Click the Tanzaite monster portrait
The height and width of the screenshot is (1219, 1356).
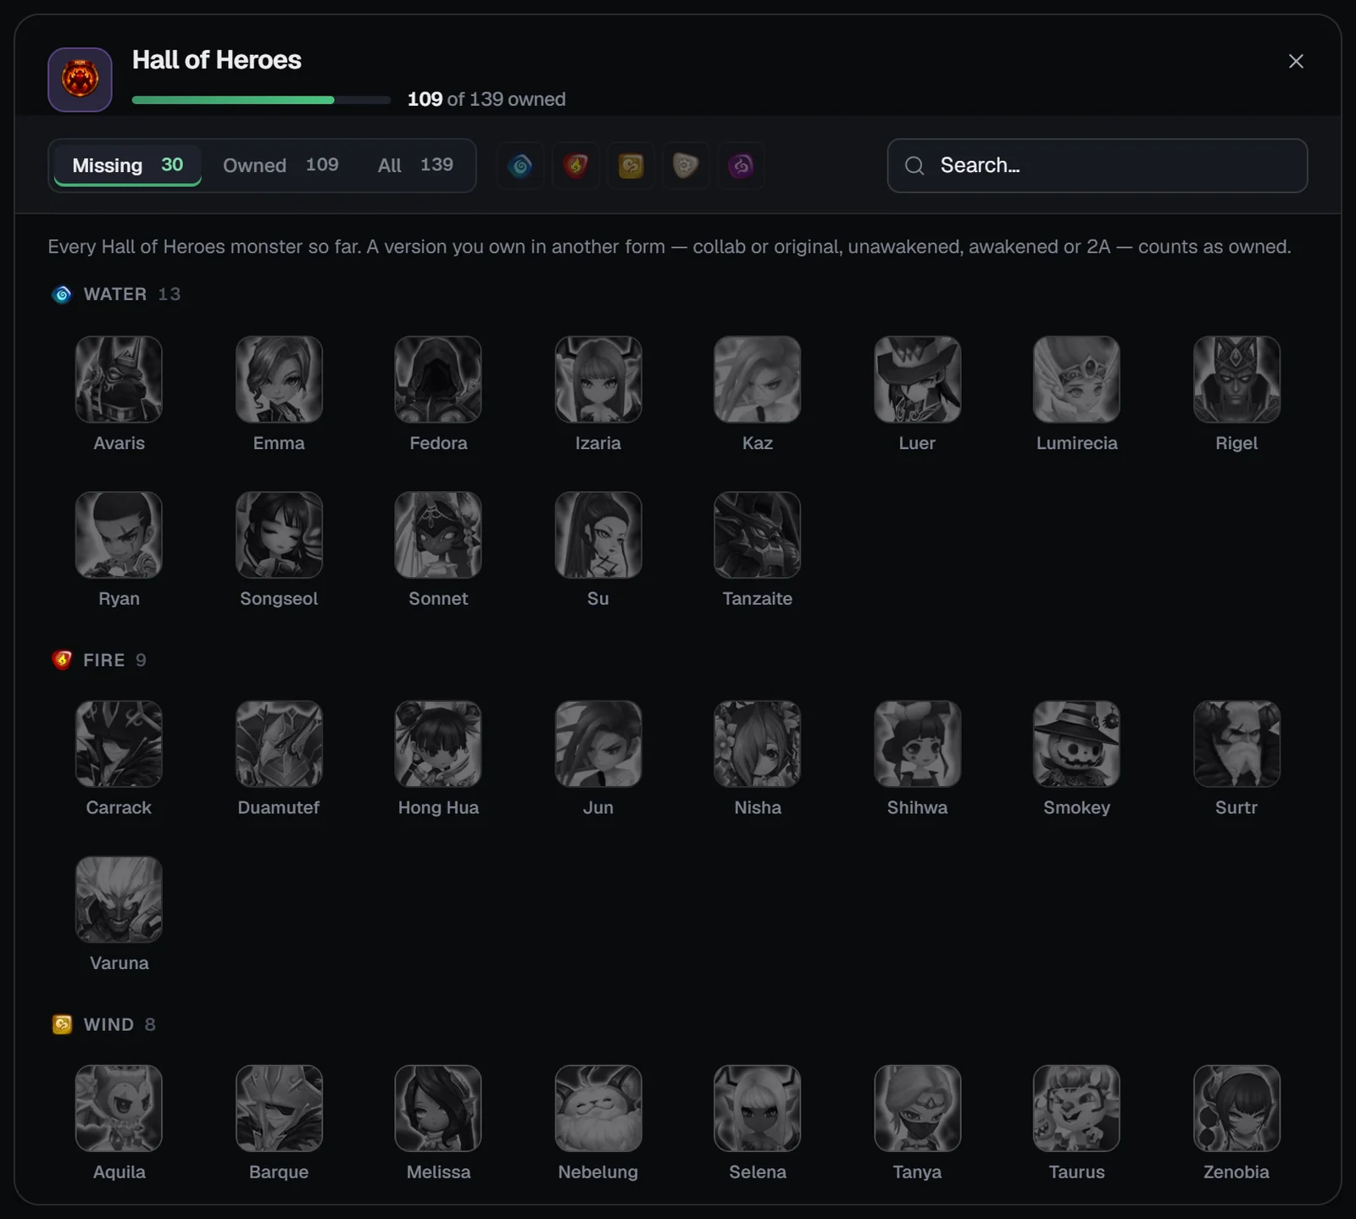click(x=758, y=535)
